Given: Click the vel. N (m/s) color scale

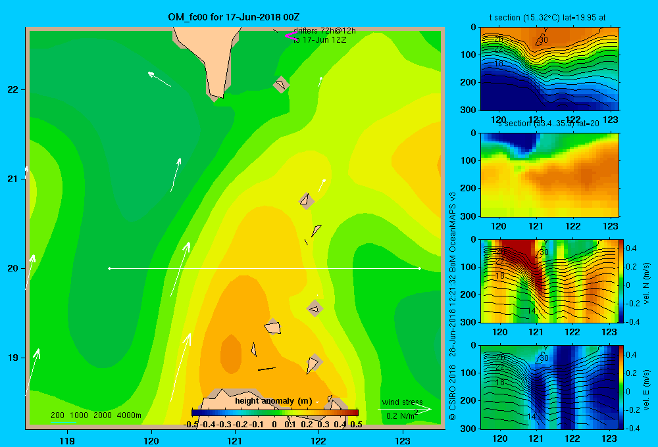Looking at the screenshot, I should tap(622, 281).
